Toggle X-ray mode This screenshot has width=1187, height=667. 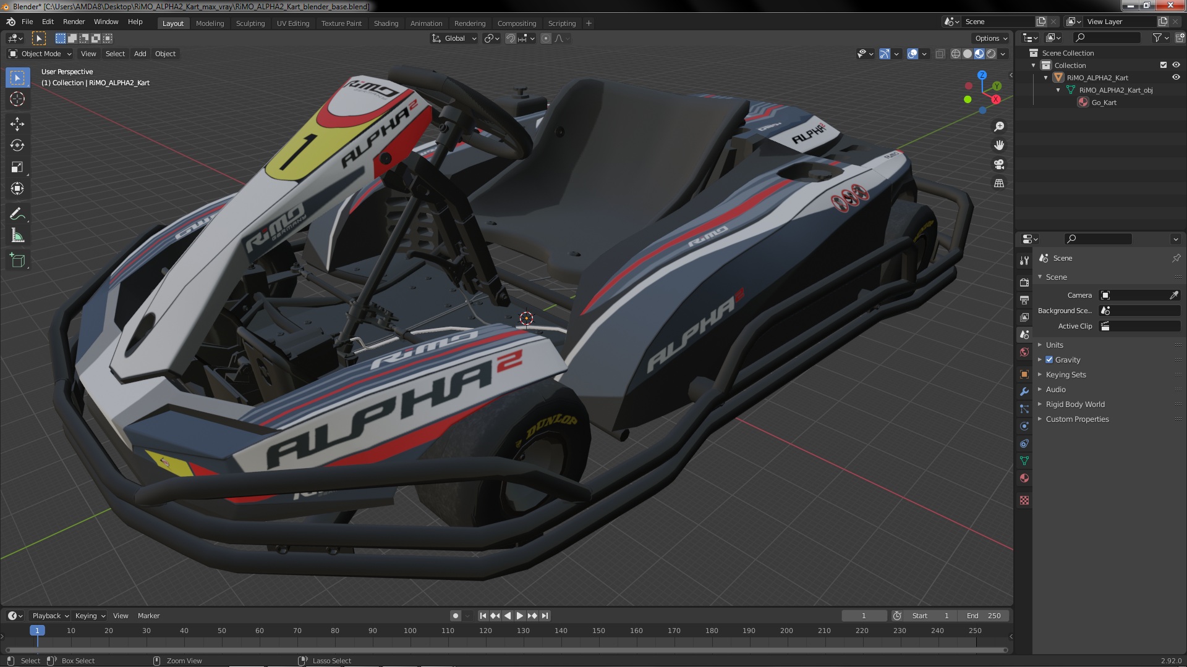(940, 54)
